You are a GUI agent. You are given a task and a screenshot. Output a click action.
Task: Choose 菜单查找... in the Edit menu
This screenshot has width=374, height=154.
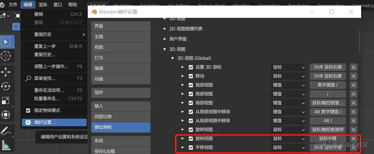point(54,78)
